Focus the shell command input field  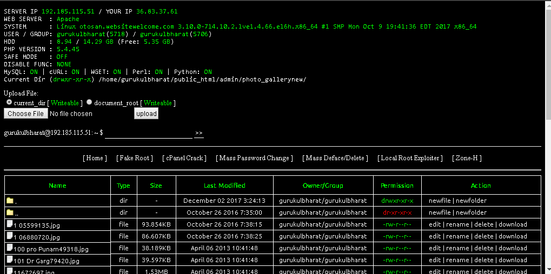[x=149, y=134]
